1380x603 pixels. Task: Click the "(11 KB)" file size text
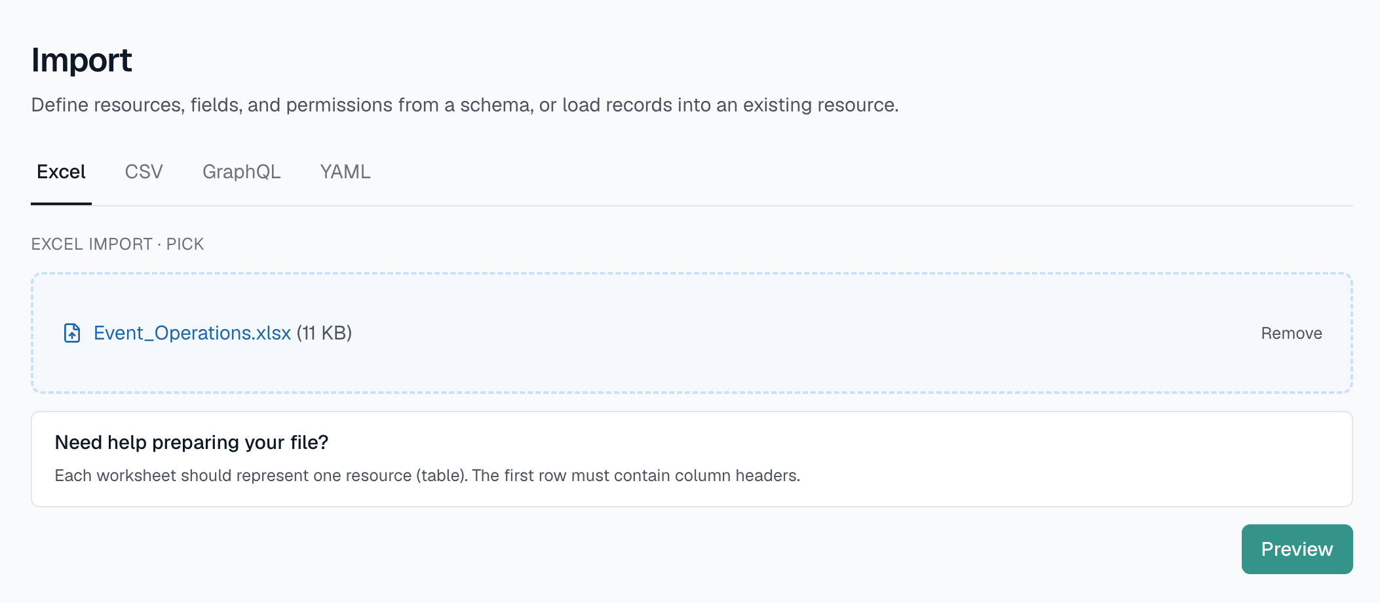tap(324, 333)
